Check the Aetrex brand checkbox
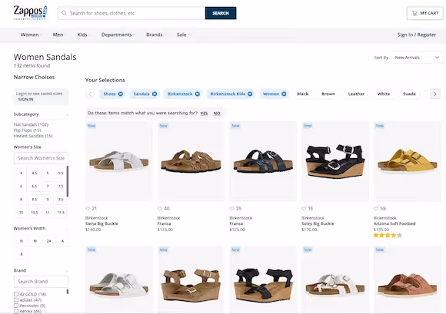The width and height of the screenshot is (446, 314). (16, 311)
